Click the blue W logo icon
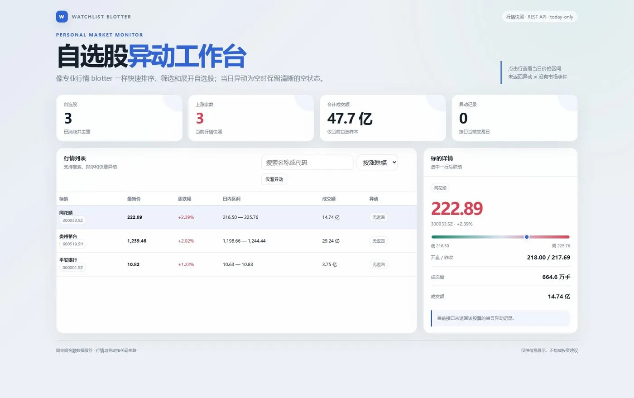 click(x=62, y=17)
